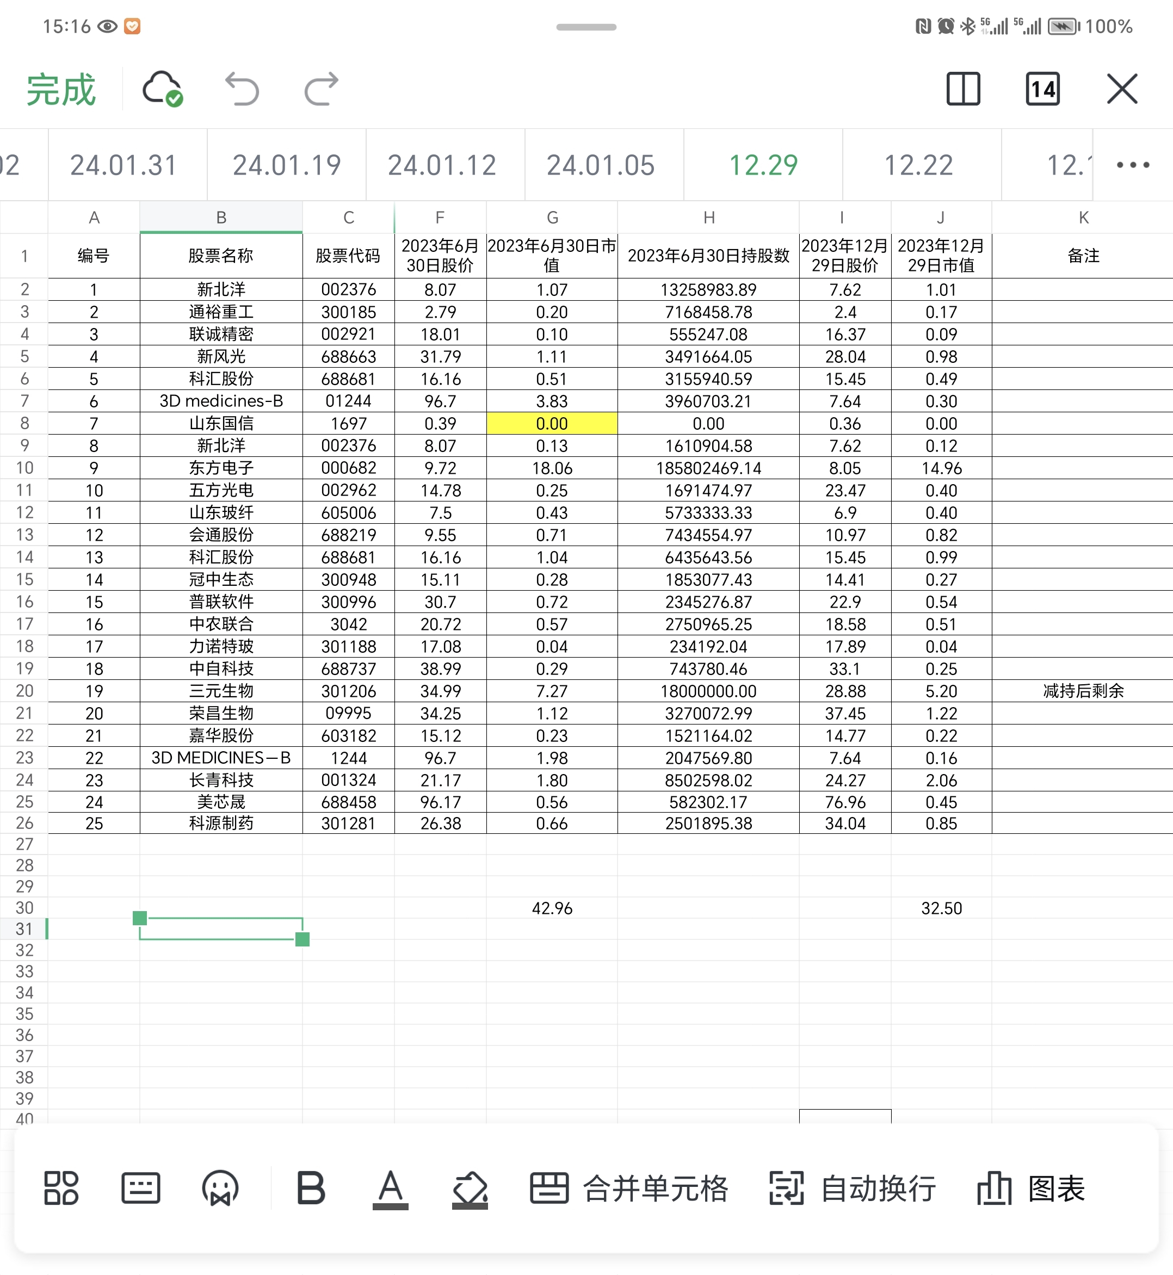
Task: Tap the redo arrow icon
Action: click(x=321, y=89)
